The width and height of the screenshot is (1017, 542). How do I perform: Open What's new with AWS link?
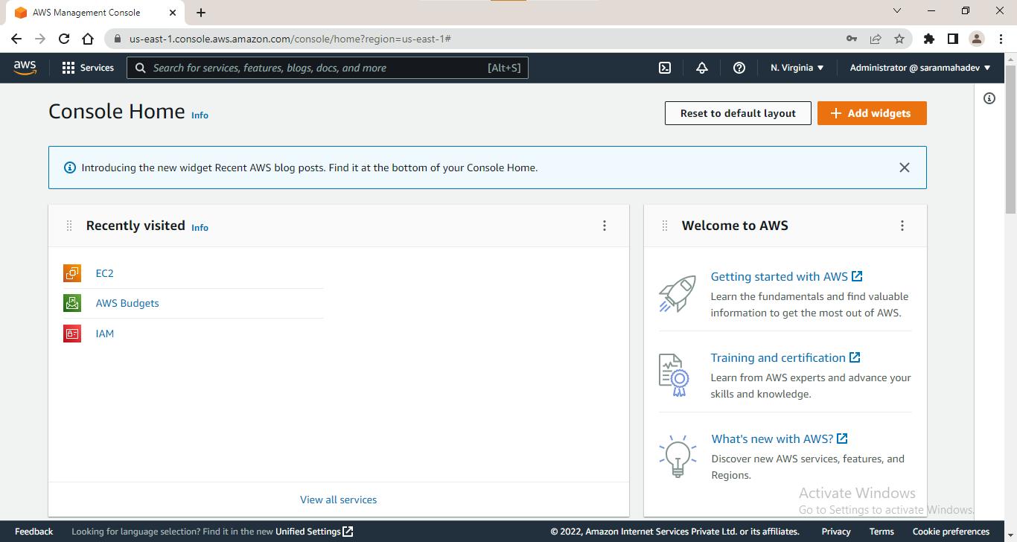tap(780, 439)
